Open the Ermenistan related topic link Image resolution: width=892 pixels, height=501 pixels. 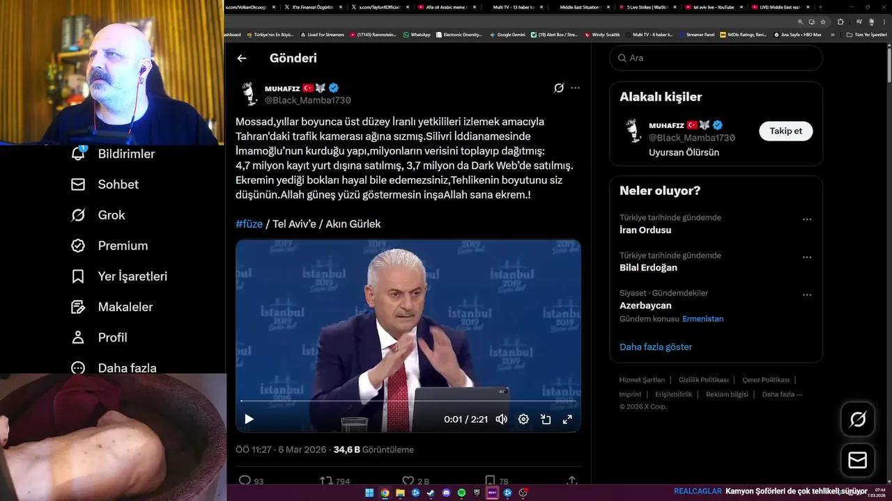click(x=702, y=319)
